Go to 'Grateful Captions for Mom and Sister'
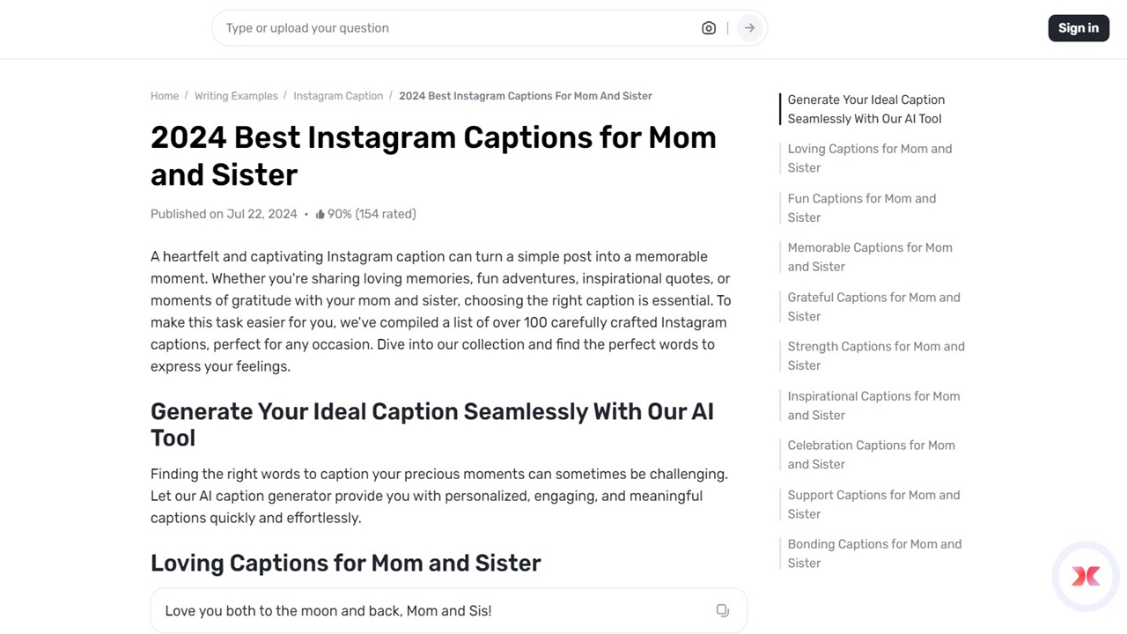The image size is (1127, 634). [873, 306]
